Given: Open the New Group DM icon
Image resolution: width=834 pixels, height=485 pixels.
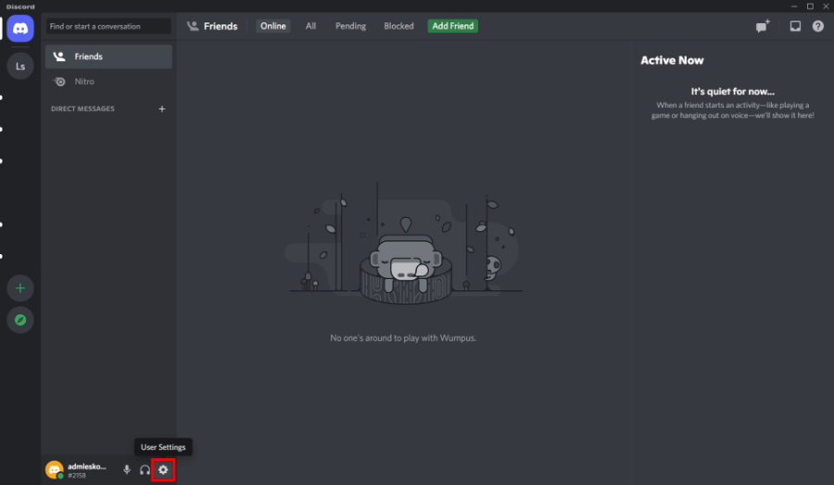Looking at the screenshot, I should tap(763, 26).
